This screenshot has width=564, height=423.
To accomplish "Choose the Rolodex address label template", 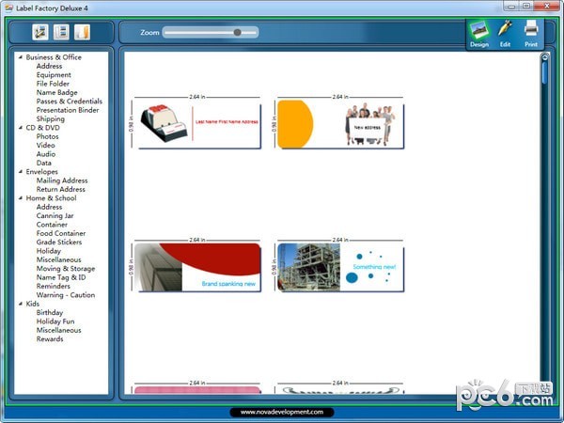I will pos(197,124).
